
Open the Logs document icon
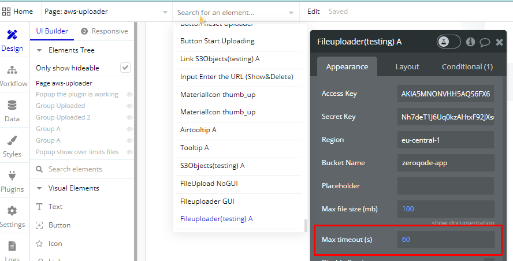(12, 246)
